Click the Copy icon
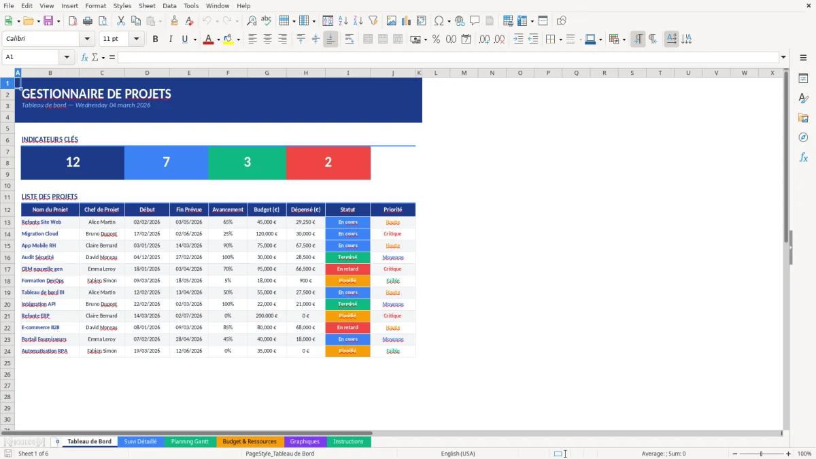This screenshot has height=459, width=816. pos(135,21)
